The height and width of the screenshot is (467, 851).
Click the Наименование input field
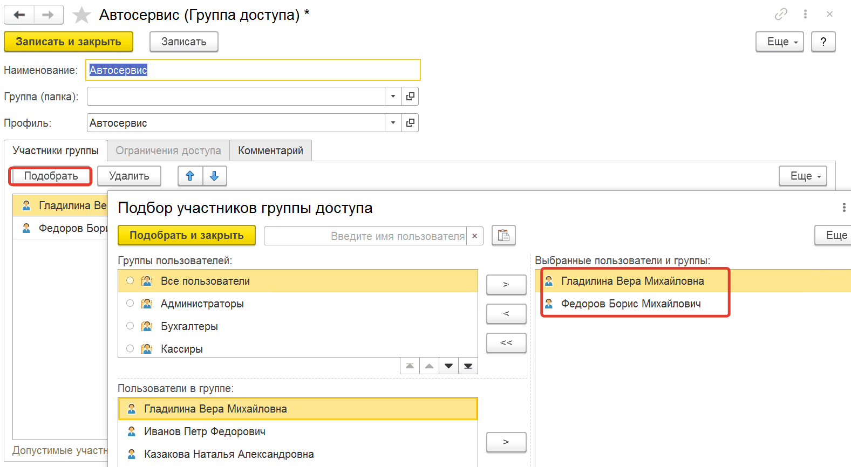tap(253, 70)
